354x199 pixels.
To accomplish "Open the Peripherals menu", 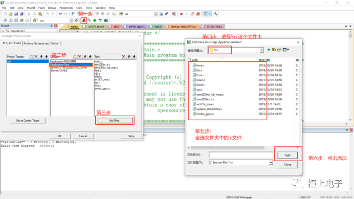I will coord(66,8).
